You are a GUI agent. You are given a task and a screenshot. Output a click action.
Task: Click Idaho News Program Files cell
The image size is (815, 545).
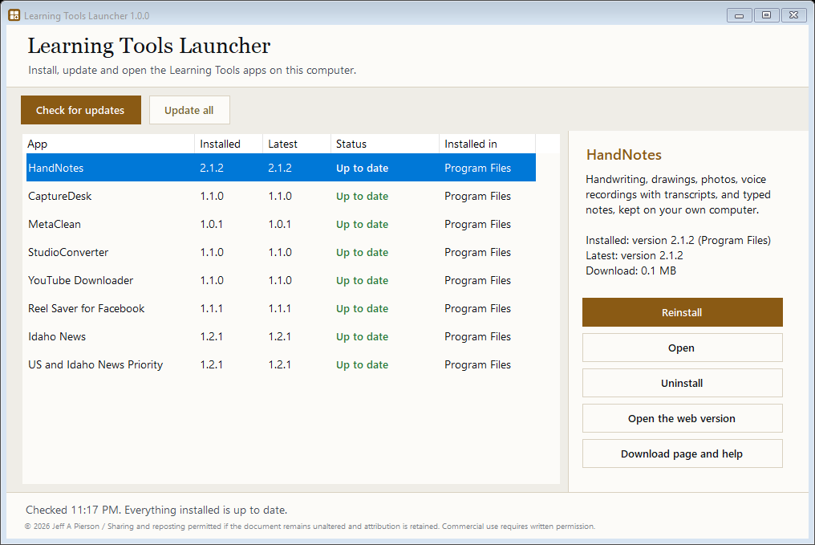[477, 336]
